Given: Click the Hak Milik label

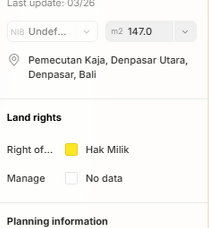Looking at the screenshot, I should pos(107,150).
